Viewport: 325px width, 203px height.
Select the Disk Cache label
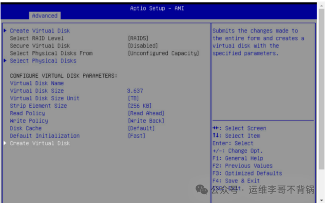[x=25, y=128]
